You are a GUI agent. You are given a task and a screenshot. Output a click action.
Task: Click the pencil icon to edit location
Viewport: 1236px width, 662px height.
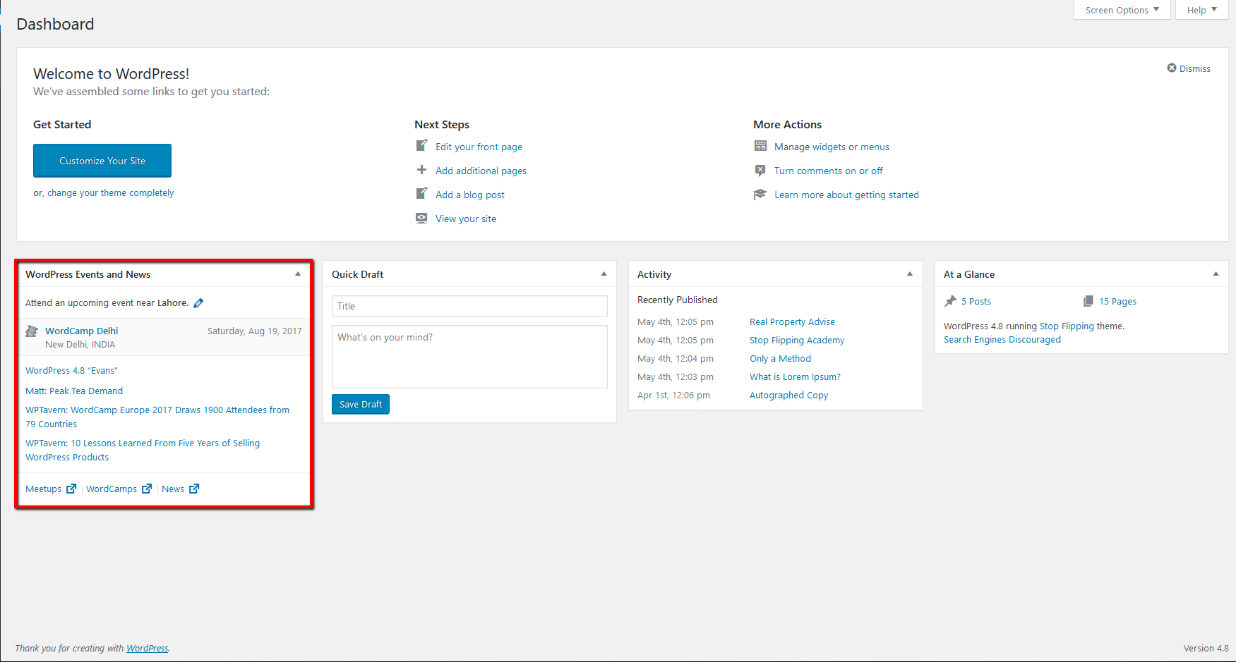198,303
